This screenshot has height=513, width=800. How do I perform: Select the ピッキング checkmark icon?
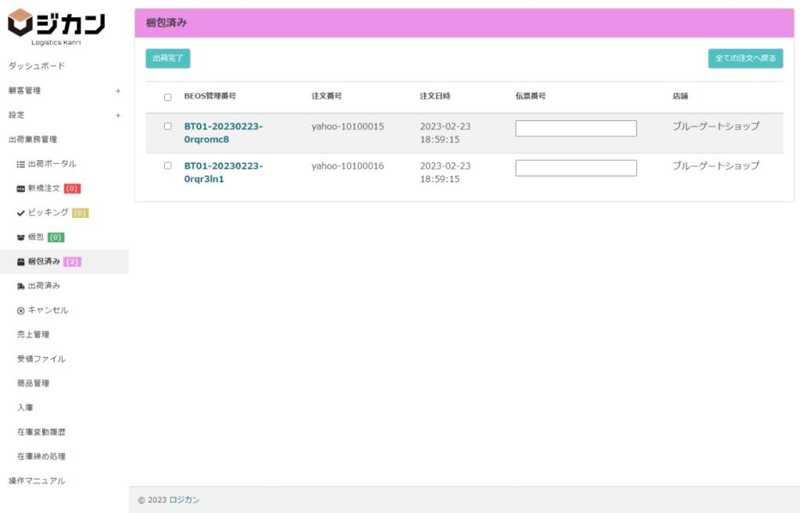(21, 213)
